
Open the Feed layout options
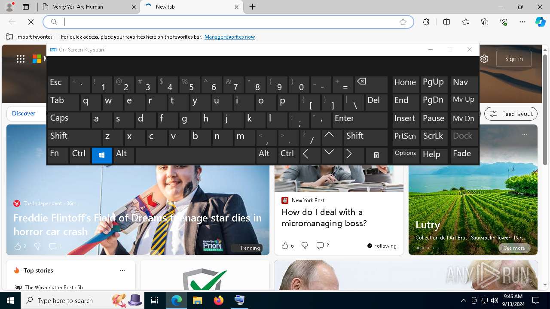click(x=511, y=114)
